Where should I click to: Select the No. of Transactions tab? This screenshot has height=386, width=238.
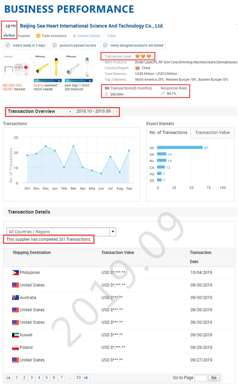click(x=169, y=133)
